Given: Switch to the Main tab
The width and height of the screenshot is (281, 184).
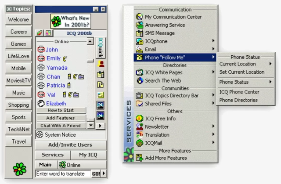Looking at the screenshot, I should point(46,165).
